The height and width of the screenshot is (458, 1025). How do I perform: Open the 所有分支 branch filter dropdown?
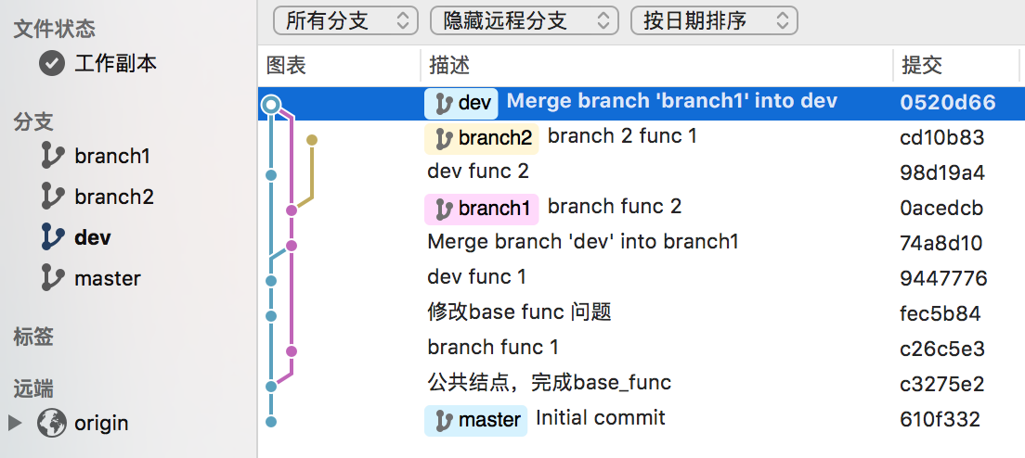(345, 20)
